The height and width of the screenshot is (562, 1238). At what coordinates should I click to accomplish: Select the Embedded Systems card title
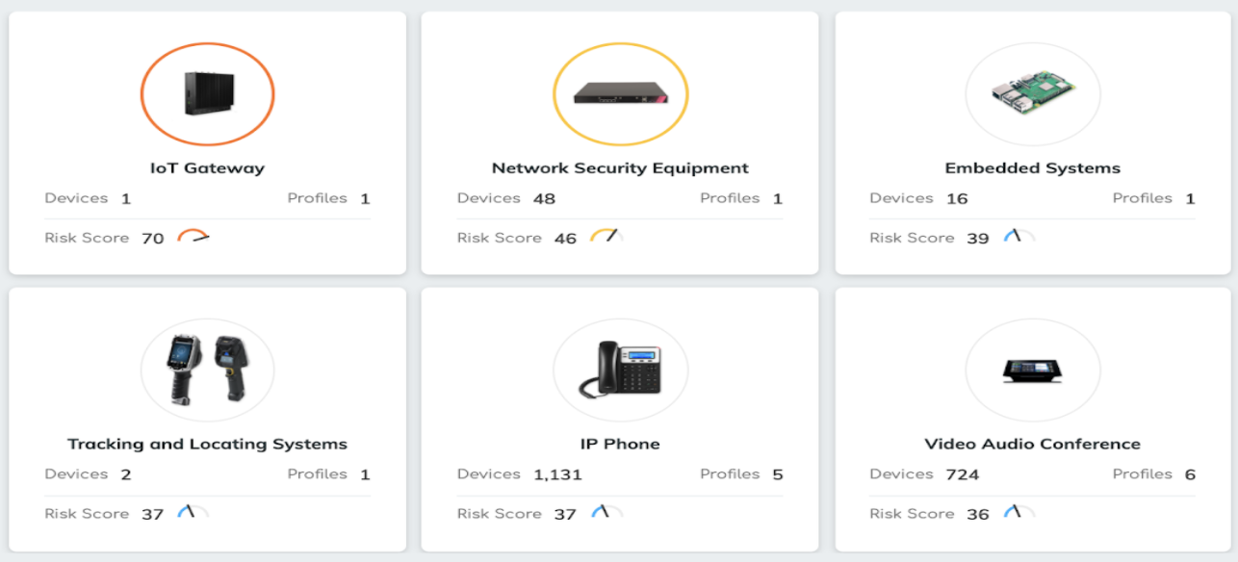[x=1032, y=166]
